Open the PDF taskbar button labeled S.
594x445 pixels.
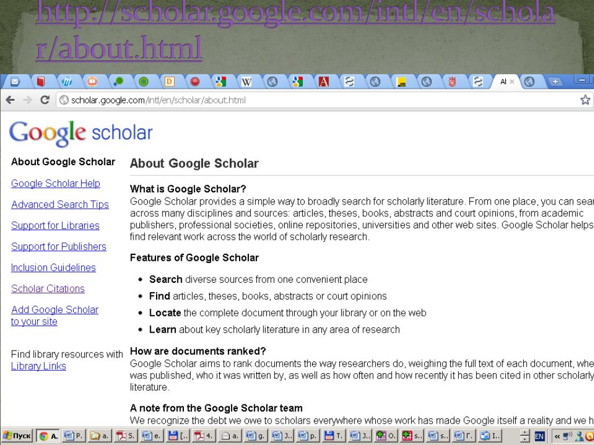(125, 436)
